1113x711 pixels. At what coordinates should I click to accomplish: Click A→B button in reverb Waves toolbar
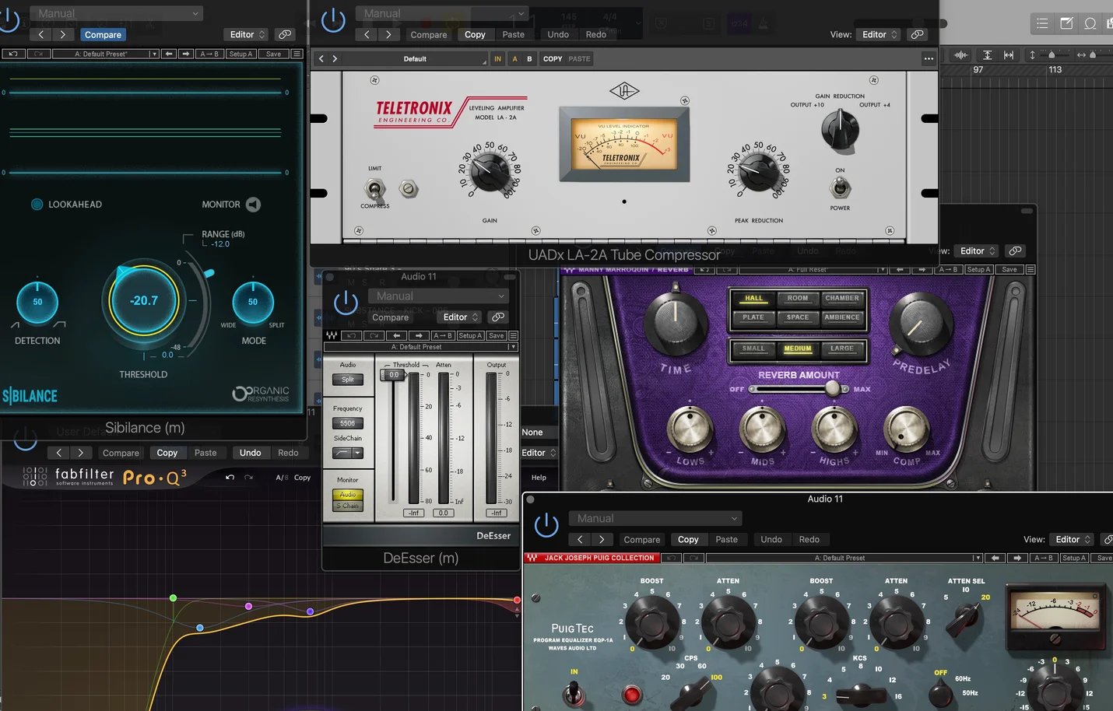[946, 269]
